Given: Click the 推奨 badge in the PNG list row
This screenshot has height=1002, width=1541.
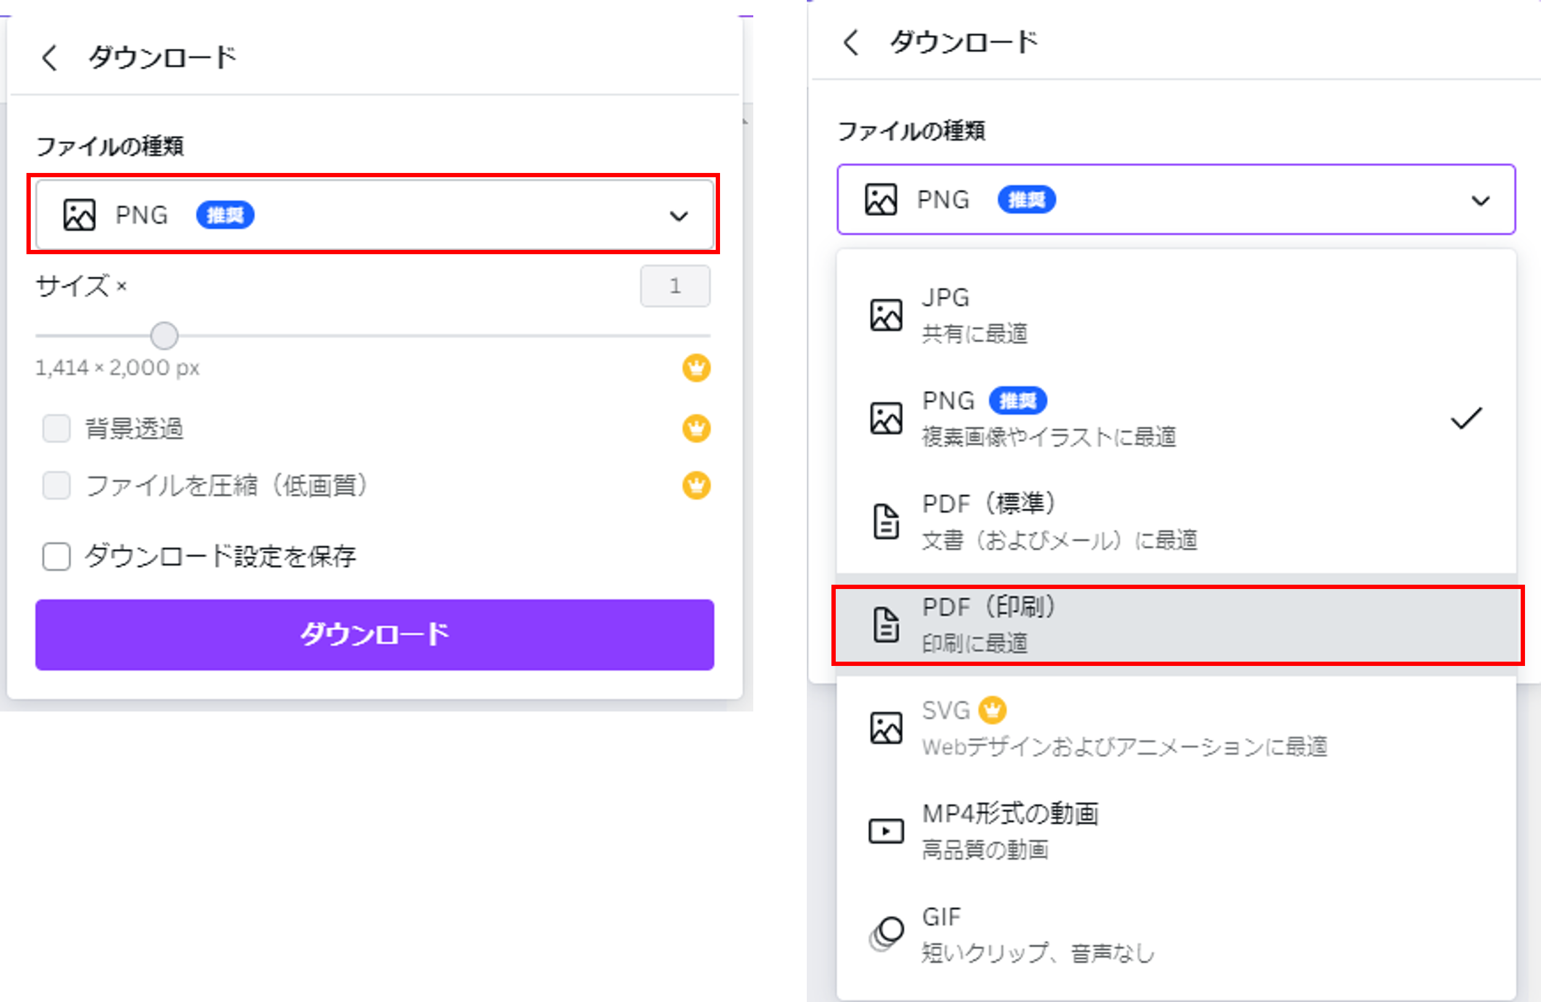Looking at the screenshot, I should [x=1017, y=401].
